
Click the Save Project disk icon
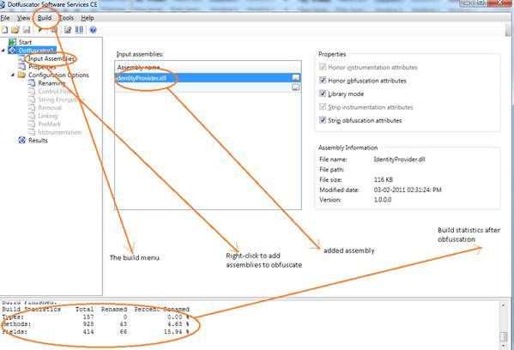pos(27,30)
